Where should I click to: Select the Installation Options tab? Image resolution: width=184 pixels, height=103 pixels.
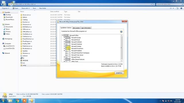(66, 28)
